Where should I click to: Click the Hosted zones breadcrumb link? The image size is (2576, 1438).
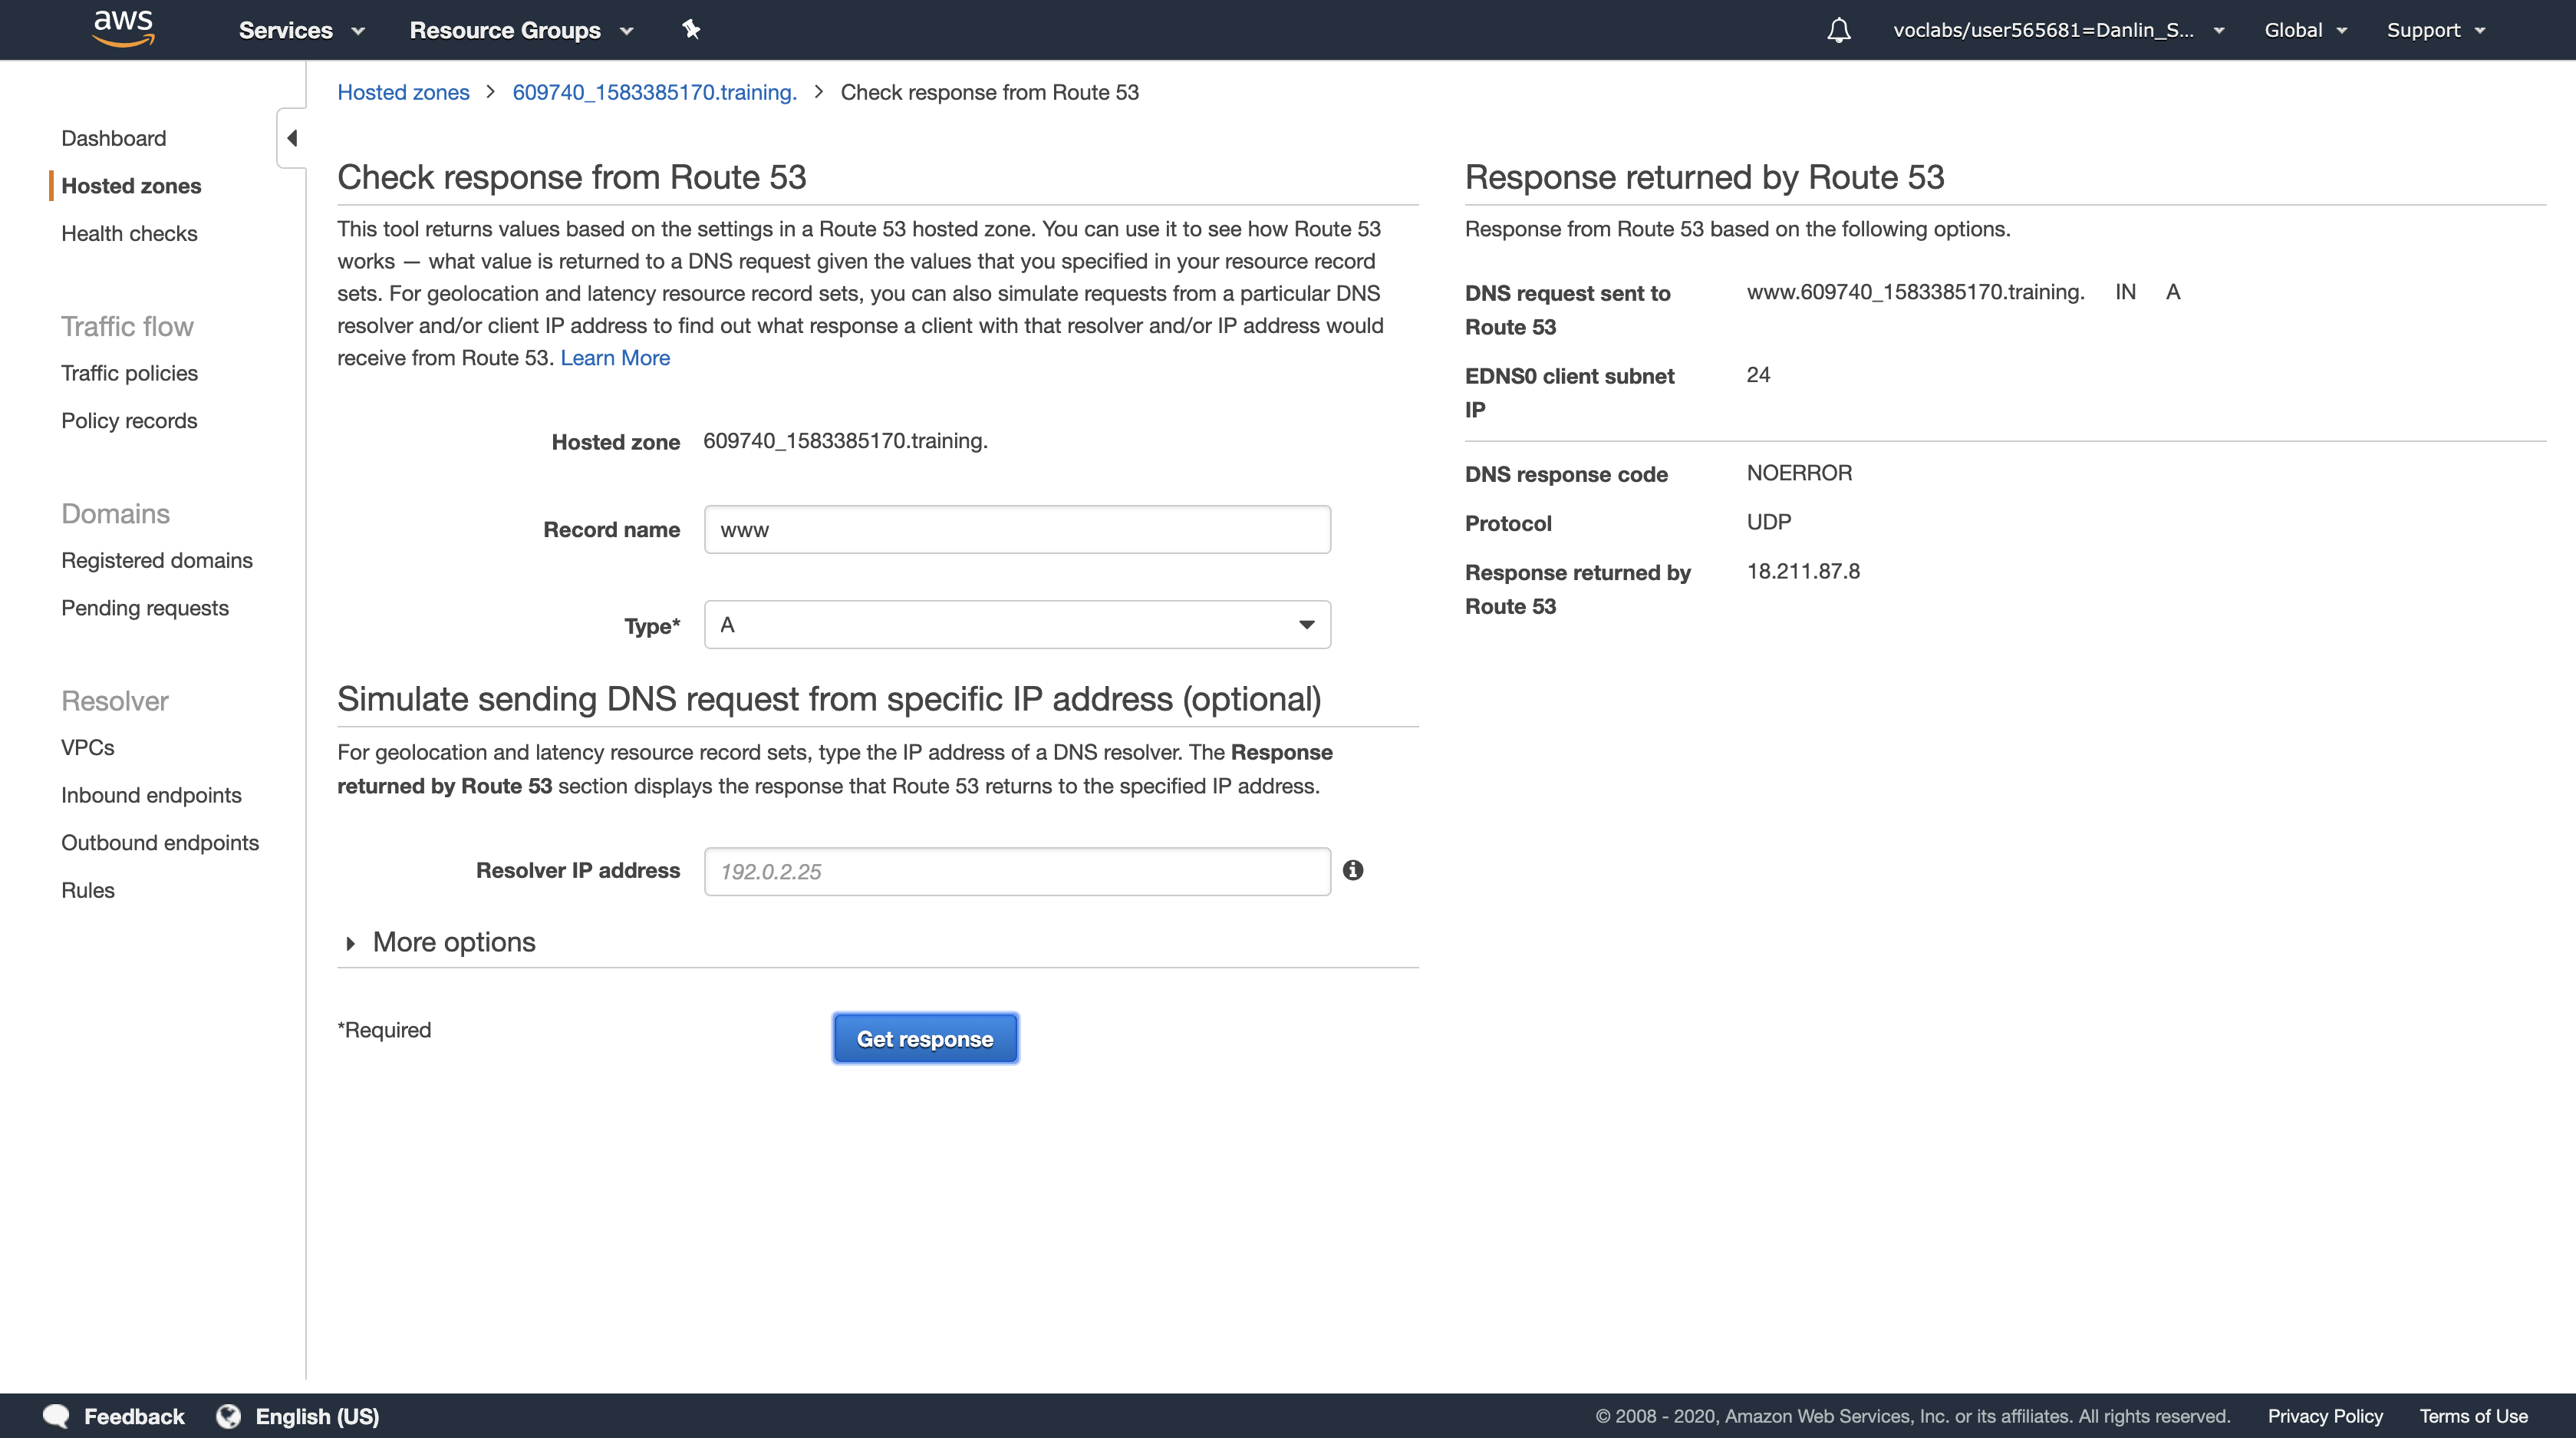click(x=403, y=92)
